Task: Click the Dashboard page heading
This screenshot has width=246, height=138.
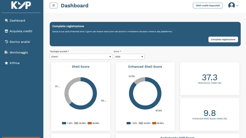Action: point(74,5)
